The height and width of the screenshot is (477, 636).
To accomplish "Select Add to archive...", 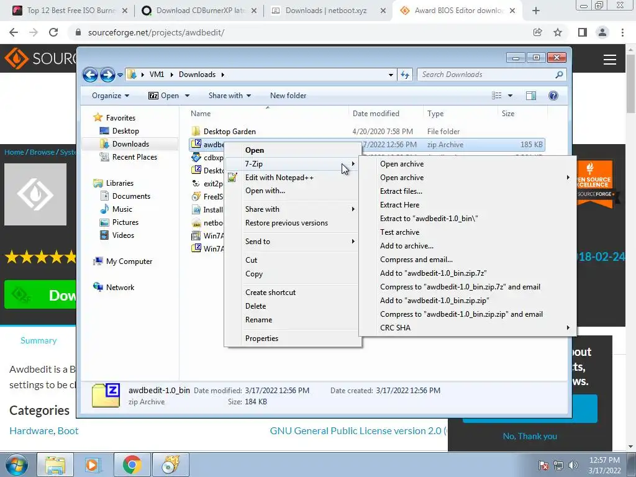I will [467, 246].
